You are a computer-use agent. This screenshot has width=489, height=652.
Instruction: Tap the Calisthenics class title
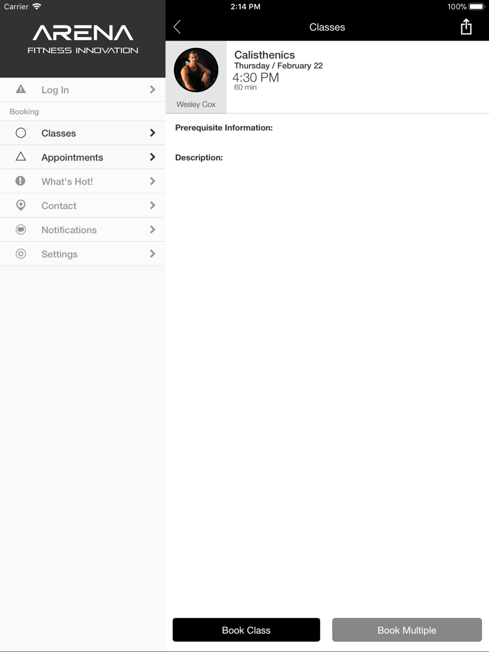point(265,55)
